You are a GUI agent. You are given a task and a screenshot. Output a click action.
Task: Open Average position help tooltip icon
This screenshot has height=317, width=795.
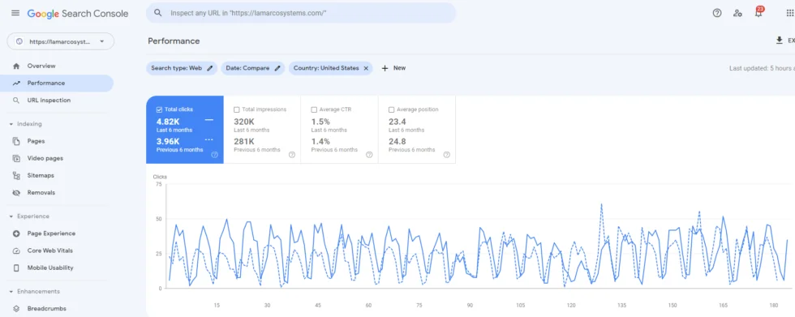point(447,155)
